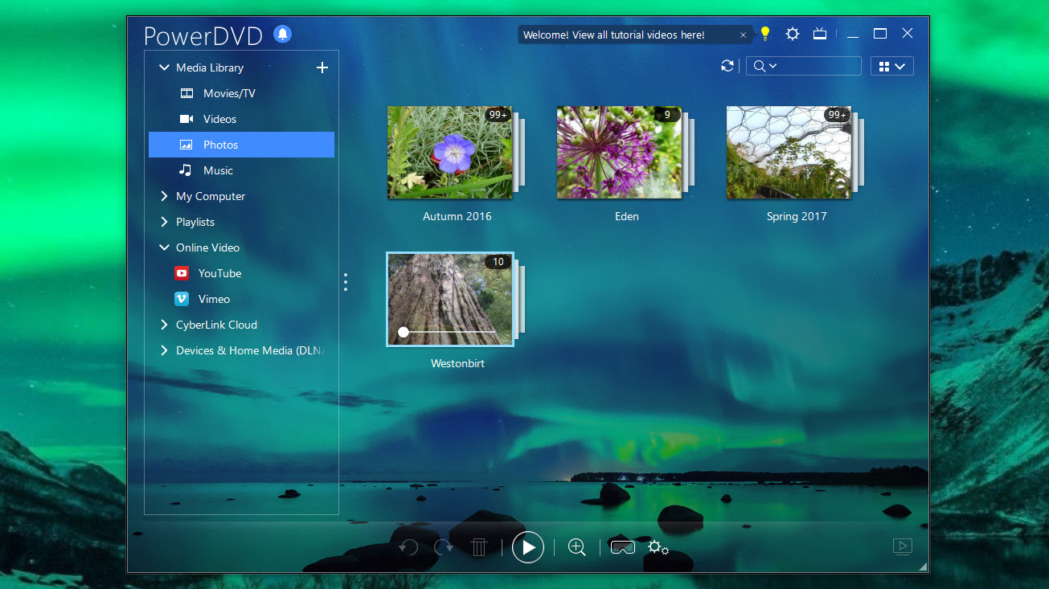This screenshot has height=589, width=1049.
Task: Open tutorial videos from welcome message
Action: pos(614,35)
